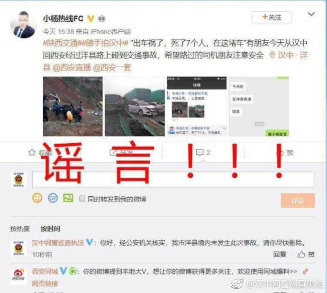The width and height of the screenshot is (327, 293).
Task: Click the emoji smiley icon
Action: 37,198
